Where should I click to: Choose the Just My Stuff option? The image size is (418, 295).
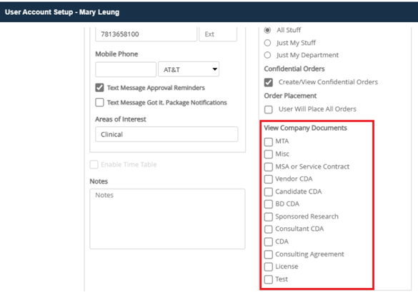click(x=267, y=43)
